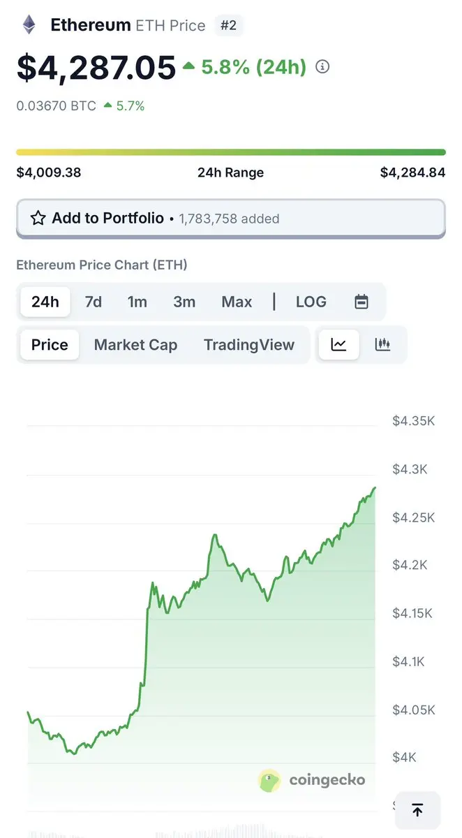Click the star icon in Add to Portfolio
The image size is (462, 838).
(x=38, y=219)
